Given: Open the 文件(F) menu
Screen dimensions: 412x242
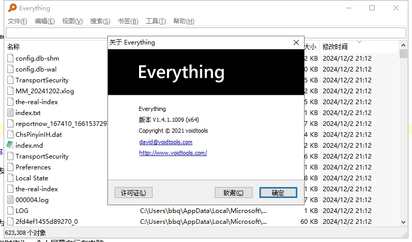Looking at the screenshot, I should [17, 21].
